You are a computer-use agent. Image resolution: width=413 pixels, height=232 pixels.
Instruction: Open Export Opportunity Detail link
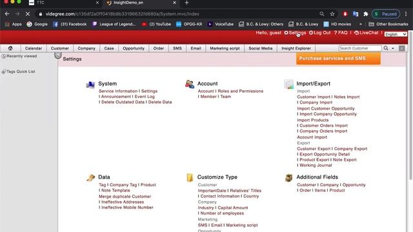coord(325,154)
